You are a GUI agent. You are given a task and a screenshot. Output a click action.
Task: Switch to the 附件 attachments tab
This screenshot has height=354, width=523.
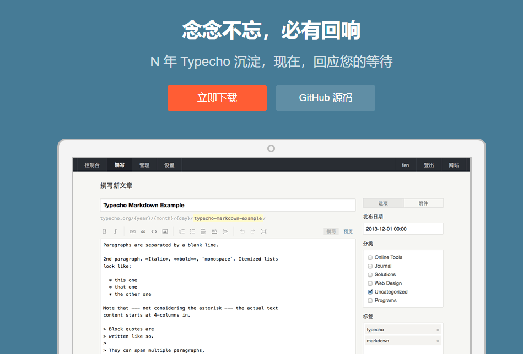(x=423, y=203)
